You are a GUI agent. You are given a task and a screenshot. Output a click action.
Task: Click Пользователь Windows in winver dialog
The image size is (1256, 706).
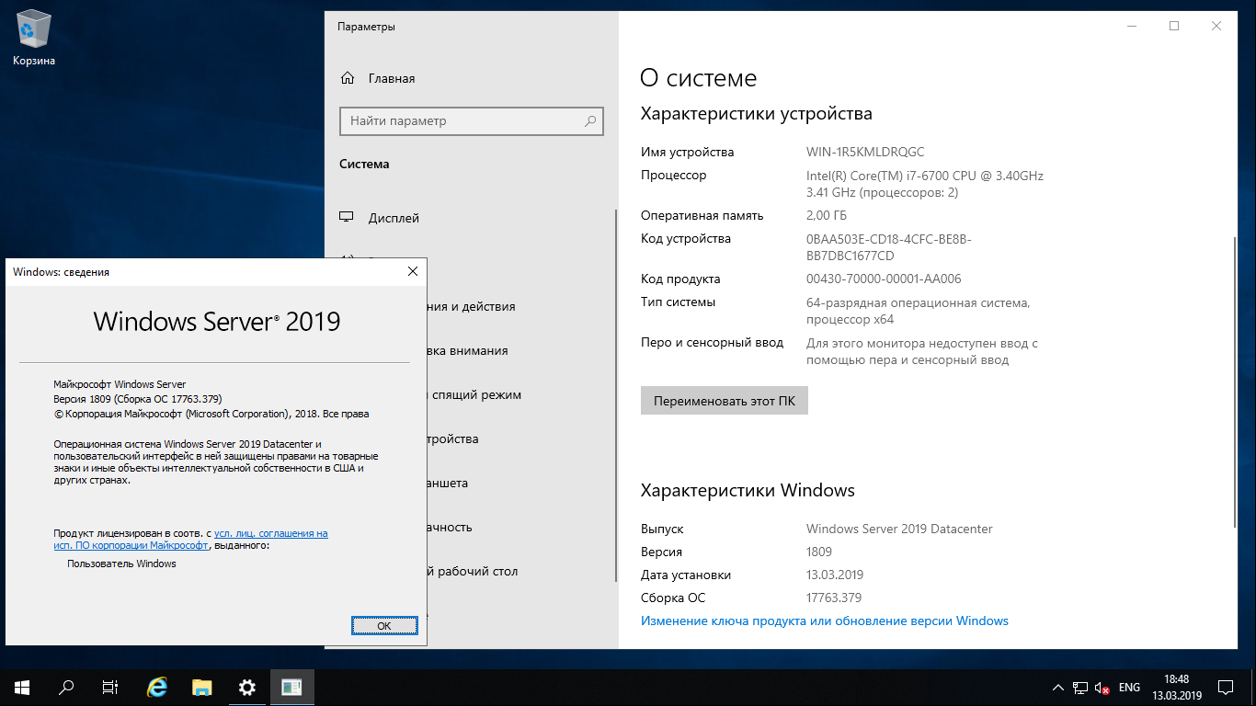click(x=121, y=564)
